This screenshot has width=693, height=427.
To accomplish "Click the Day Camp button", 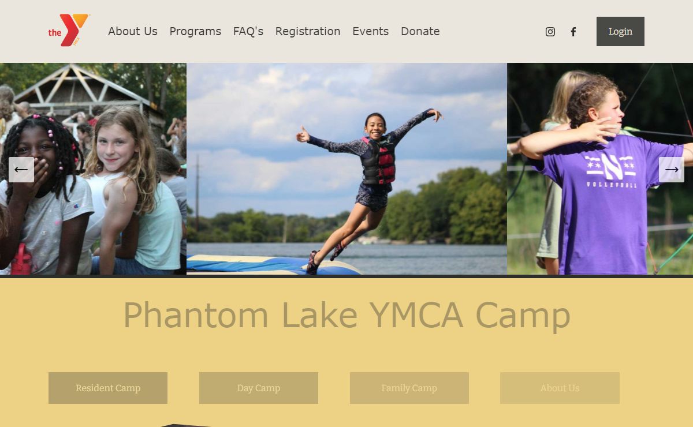I will click(x=259, y=388).
